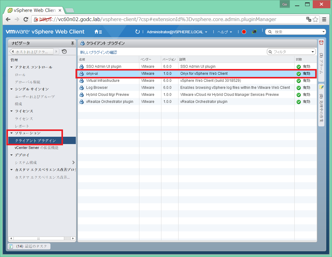Click the enabled status icon for onyx-ui
Screen dimensions: 332x257
pos(299,74)
